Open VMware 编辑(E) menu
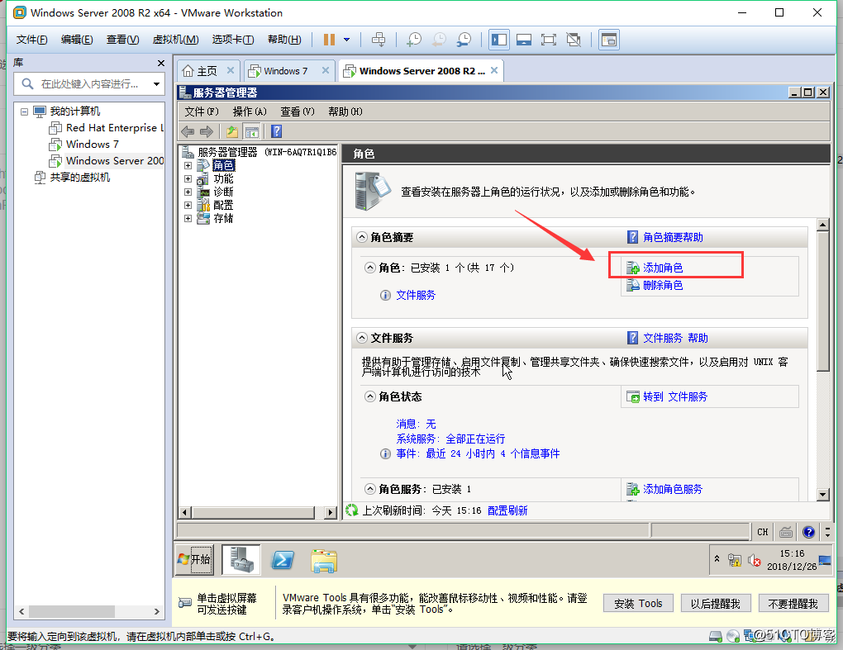The height and width of the screenshot is (650, 843). (77, 40)
